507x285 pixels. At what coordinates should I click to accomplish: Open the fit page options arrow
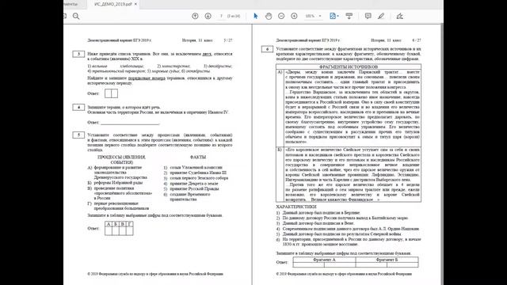click(338, 16)
